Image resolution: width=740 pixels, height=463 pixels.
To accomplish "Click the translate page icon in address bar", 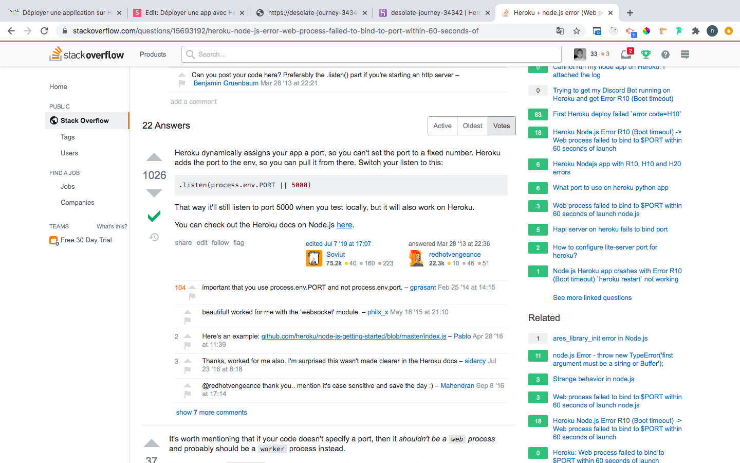I will pos(560,31).
